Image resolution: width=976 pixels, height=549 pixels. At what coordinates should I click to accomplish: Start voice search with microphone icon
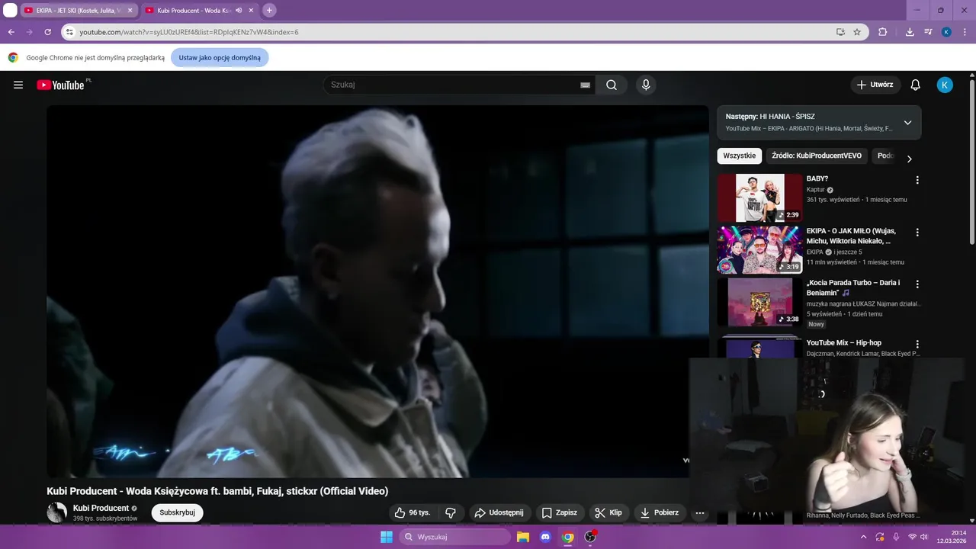pyautogui.click(x=646, y=85)
